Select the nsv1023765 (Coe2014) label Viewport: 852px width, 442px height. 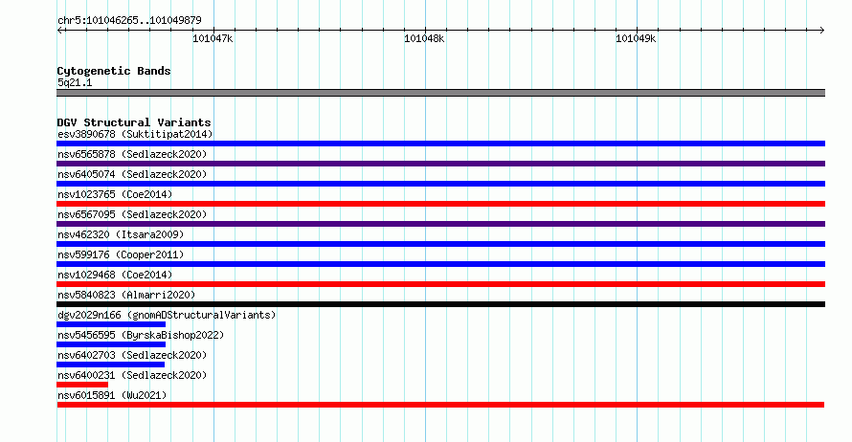point(115,194)
